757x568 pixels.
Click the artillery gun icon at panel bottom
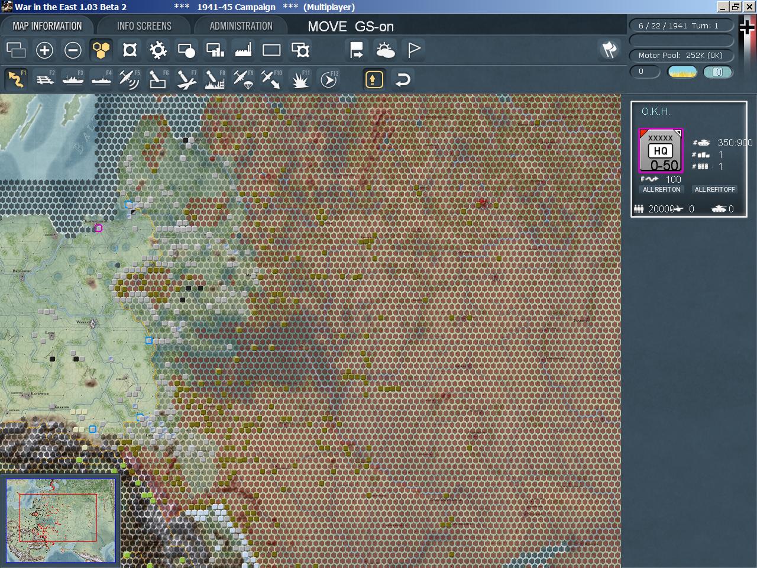point(678,209)
